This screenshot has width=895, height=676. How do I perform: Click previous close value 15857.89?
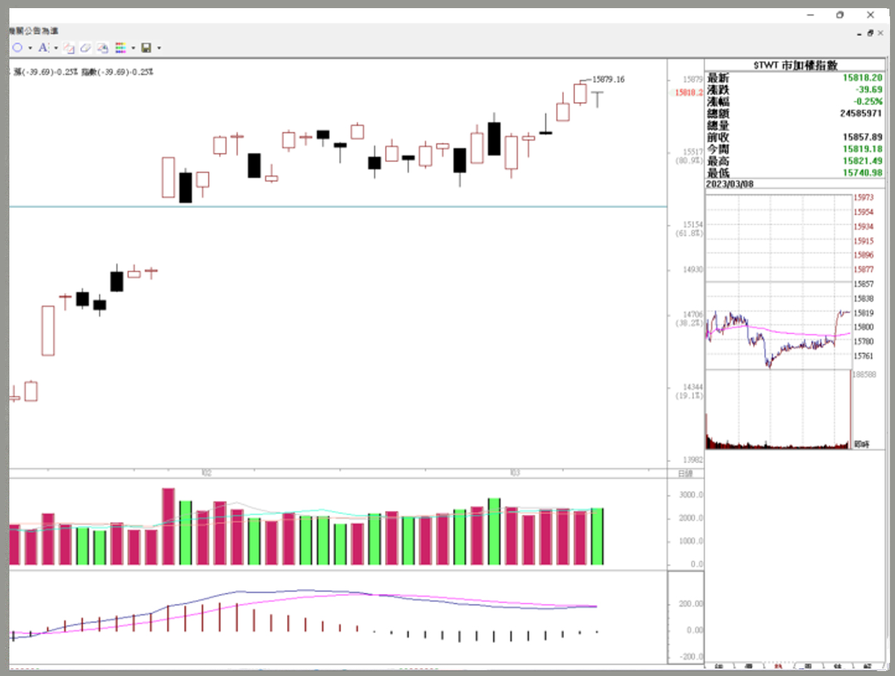pyautogui.click(x=862, y=137)
